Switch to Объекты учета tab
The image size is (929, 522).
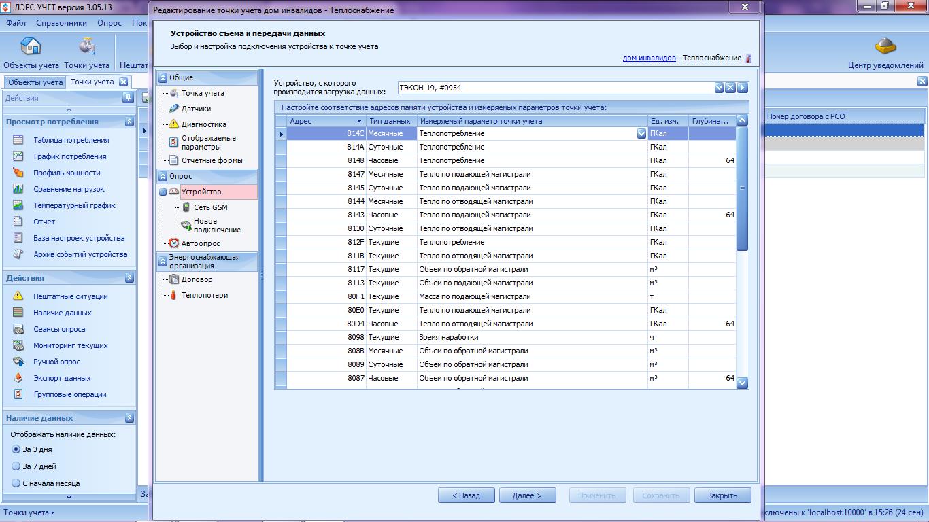point(35,82)
